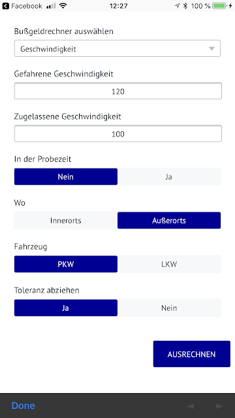Viewport: 235px width, 418px height.
Task: Tap the next-field arrow in bottom bar
Action: [219, 406]
